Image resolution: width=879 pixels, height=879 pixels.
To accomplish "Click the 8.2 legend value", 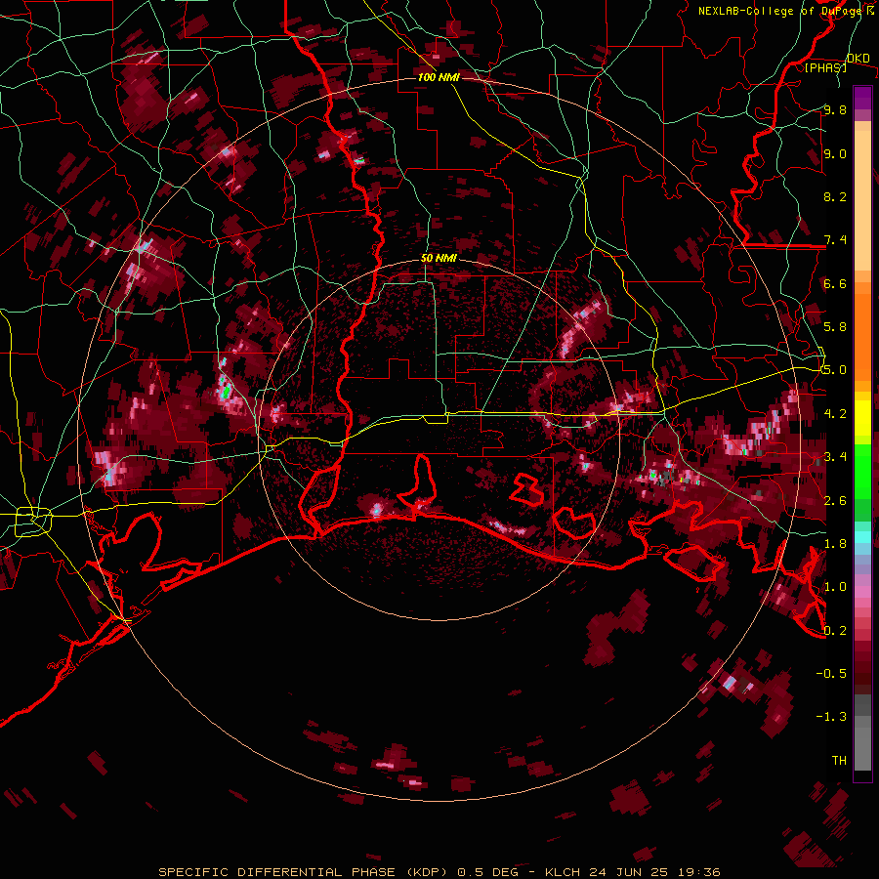I will (835, 196).
